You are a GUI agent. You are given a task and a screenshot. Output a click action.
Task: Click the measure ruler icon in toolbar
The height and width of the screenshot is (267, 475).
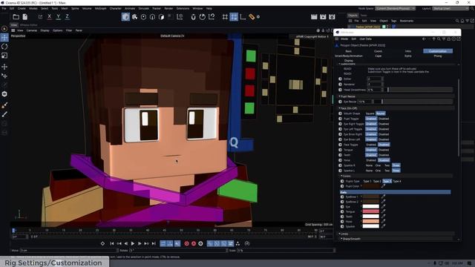click(x=252, y=17)
